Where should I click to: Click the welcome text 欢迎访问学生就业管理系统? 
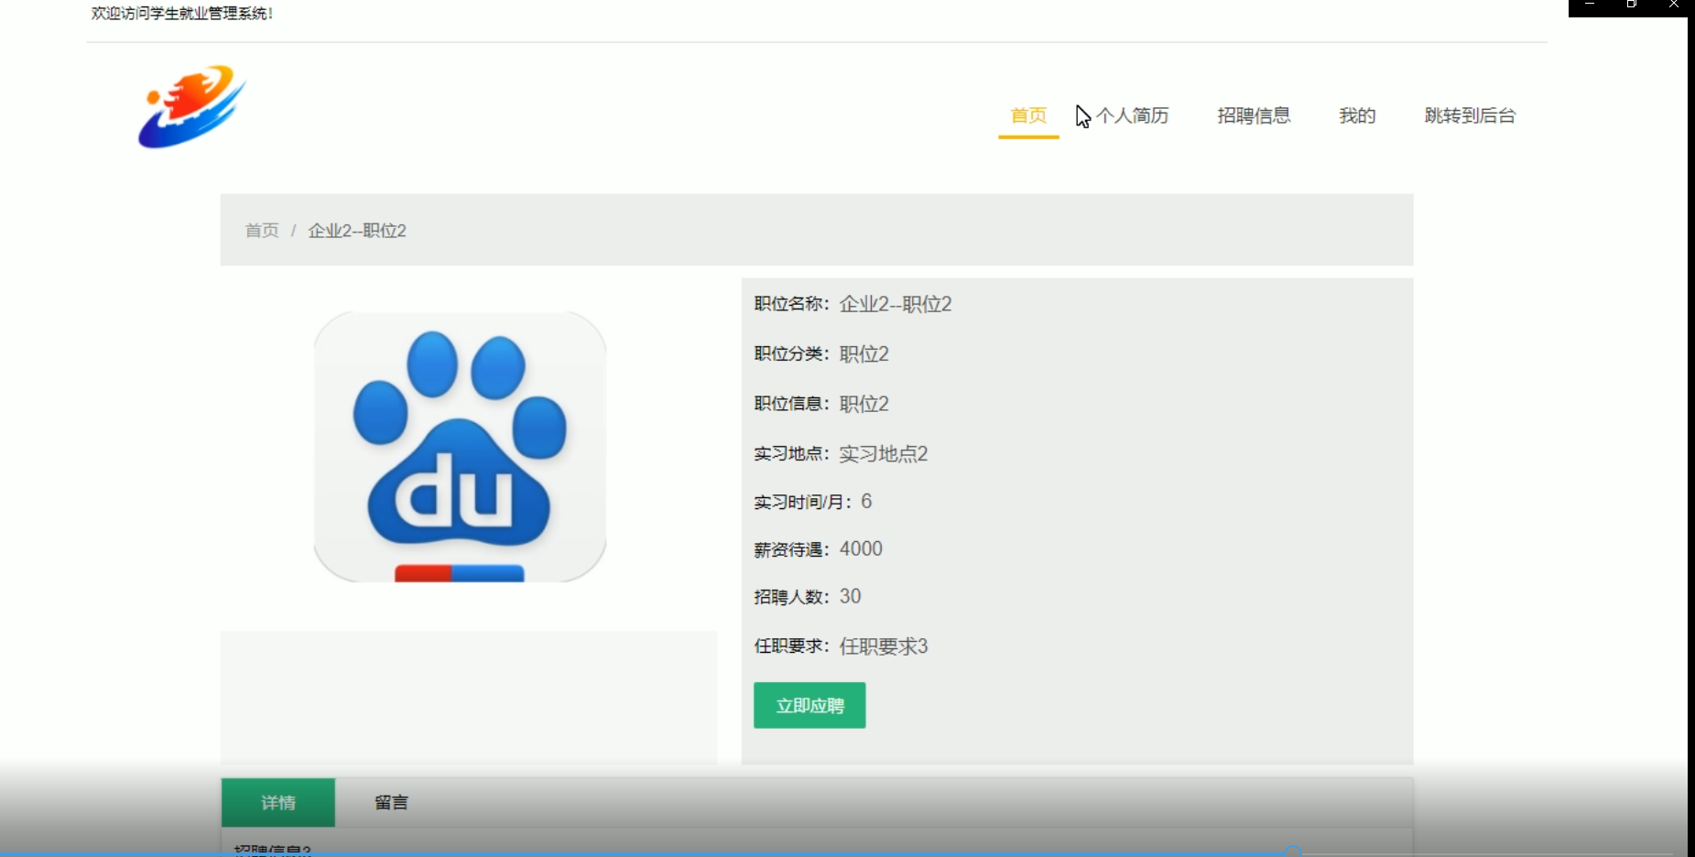[x=182, y=13]
